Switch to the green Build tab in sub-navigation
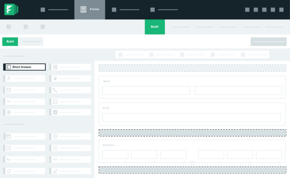 pos(155,27)
